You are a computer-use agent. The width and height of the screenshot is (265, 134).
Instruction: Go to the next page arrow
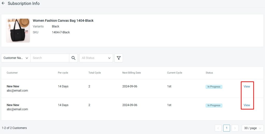pos(235,128)
